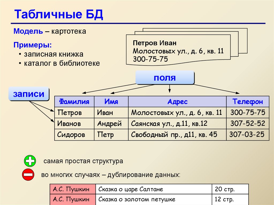Click the address line on the index card
Screen dimensions: 274x205
point(178,51)
